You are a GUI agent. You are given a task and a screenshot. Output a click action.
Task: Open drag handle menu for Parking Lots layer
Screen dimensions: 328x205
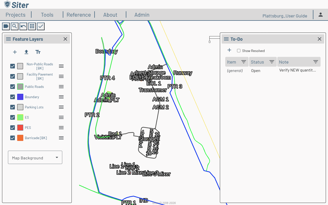pos(61,107)
